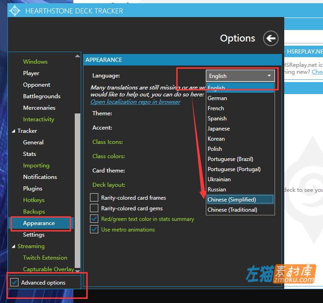Click the Hearthstone Deck Tracker logo icon
This screenshot has width=323, height=303.
(x=15, y=10)
